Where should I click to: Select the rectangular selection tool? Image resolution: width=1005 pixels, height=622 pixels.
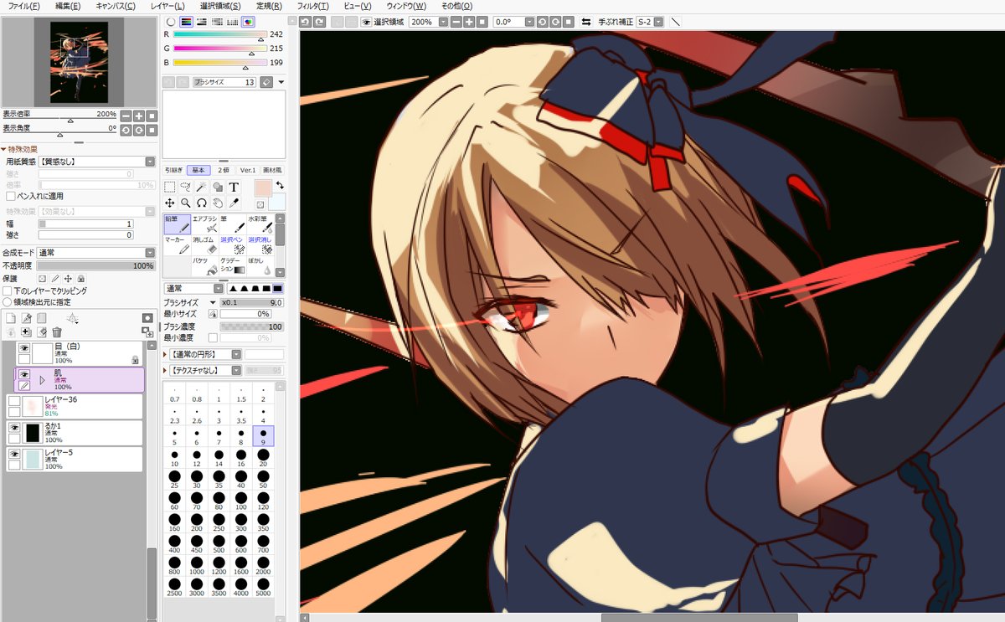point(169,187)
